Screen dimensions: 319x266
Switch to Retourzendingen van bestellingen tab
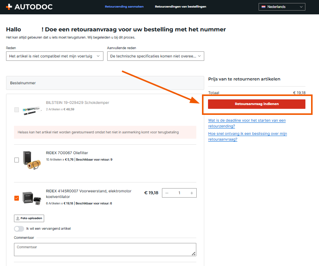[x=180, y=7]
